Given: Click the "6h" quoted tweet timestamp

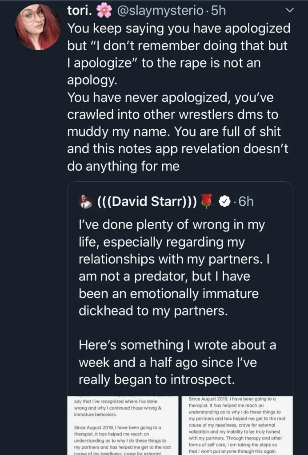Looking at the screenshot, I should point(246,202).
